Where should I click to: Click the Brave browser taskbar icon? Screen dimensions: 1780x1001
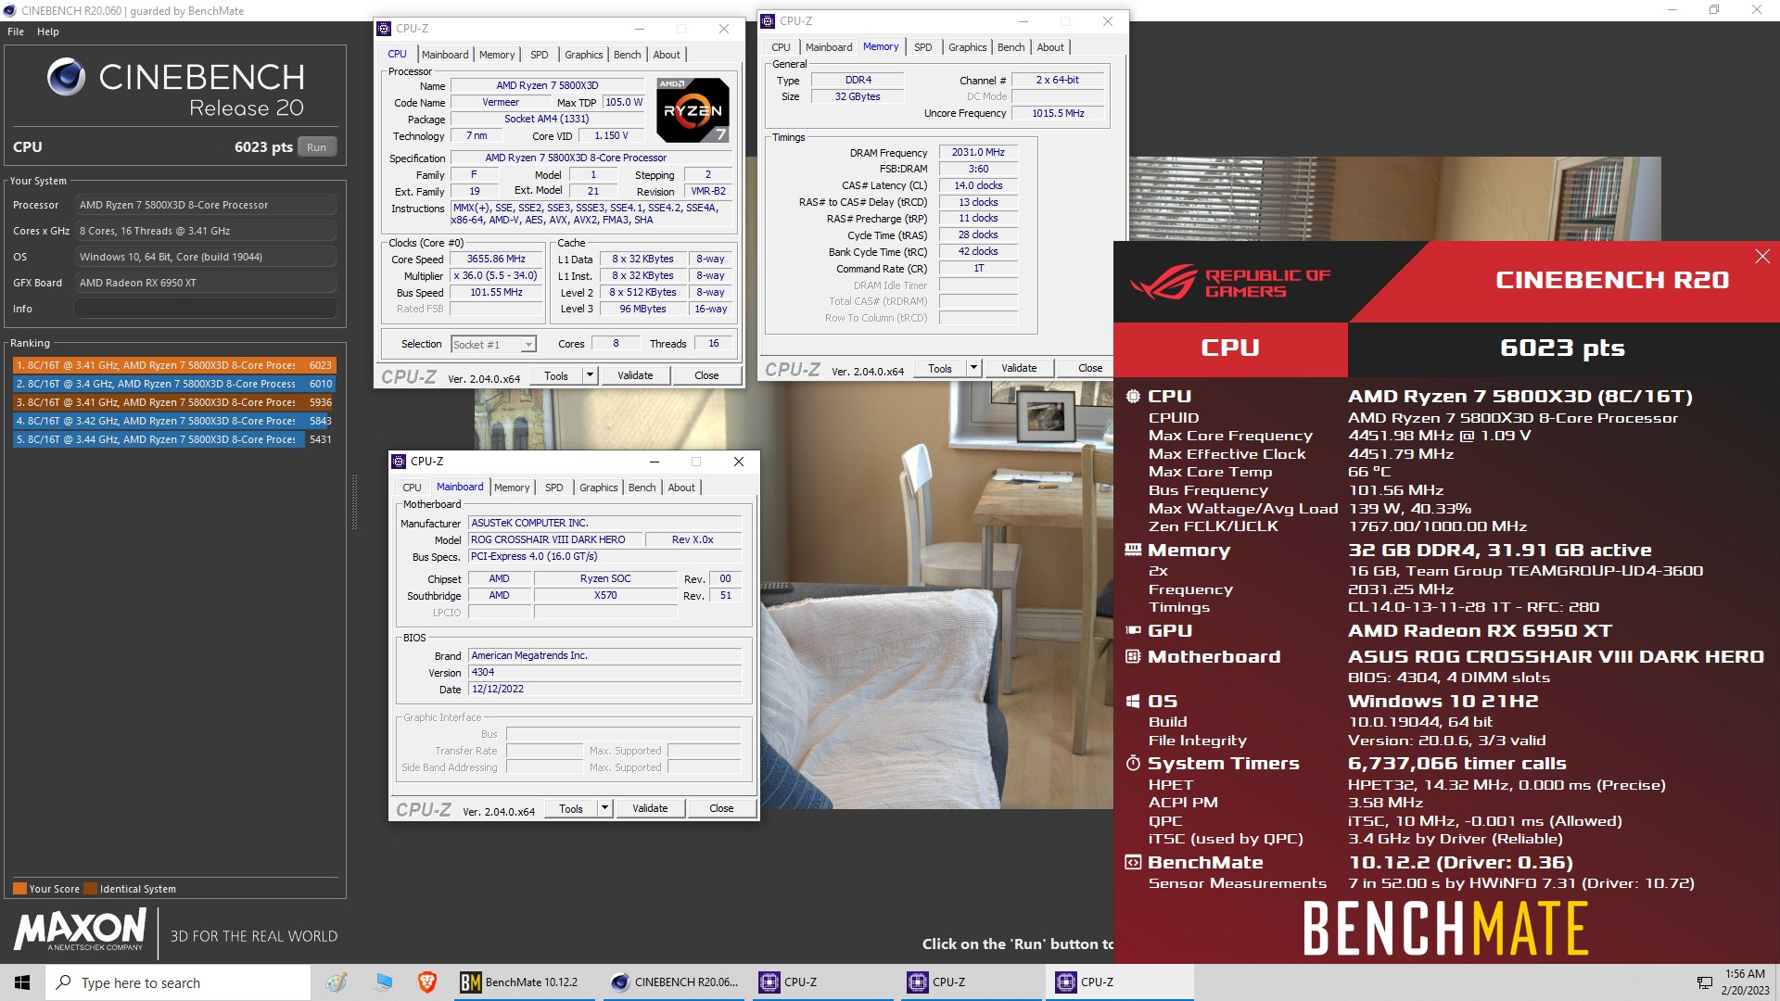pos(427,982)
